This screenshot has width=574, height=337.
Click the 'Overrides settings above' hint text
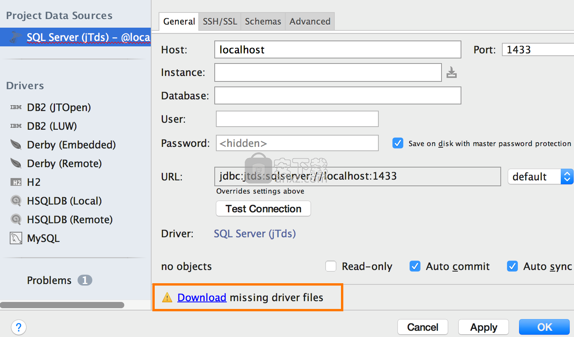pos(260,191)
